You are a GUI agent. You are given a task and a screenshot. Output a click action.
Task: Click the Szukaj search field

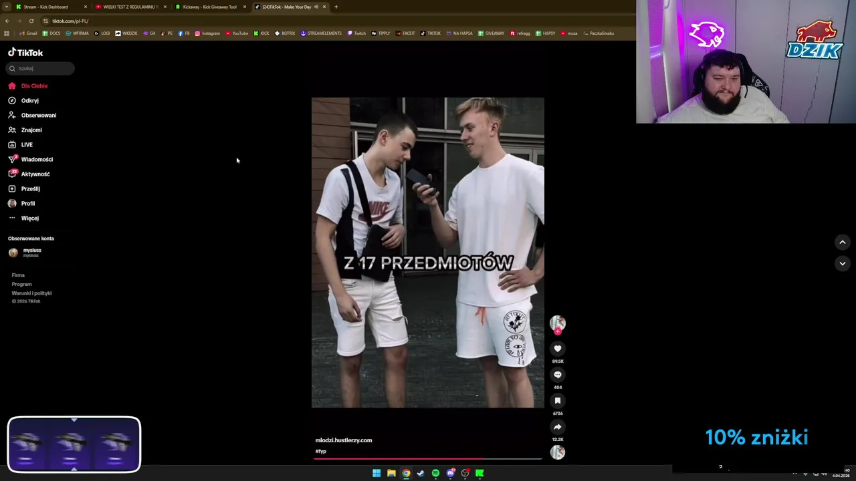[x=40, y=68]
